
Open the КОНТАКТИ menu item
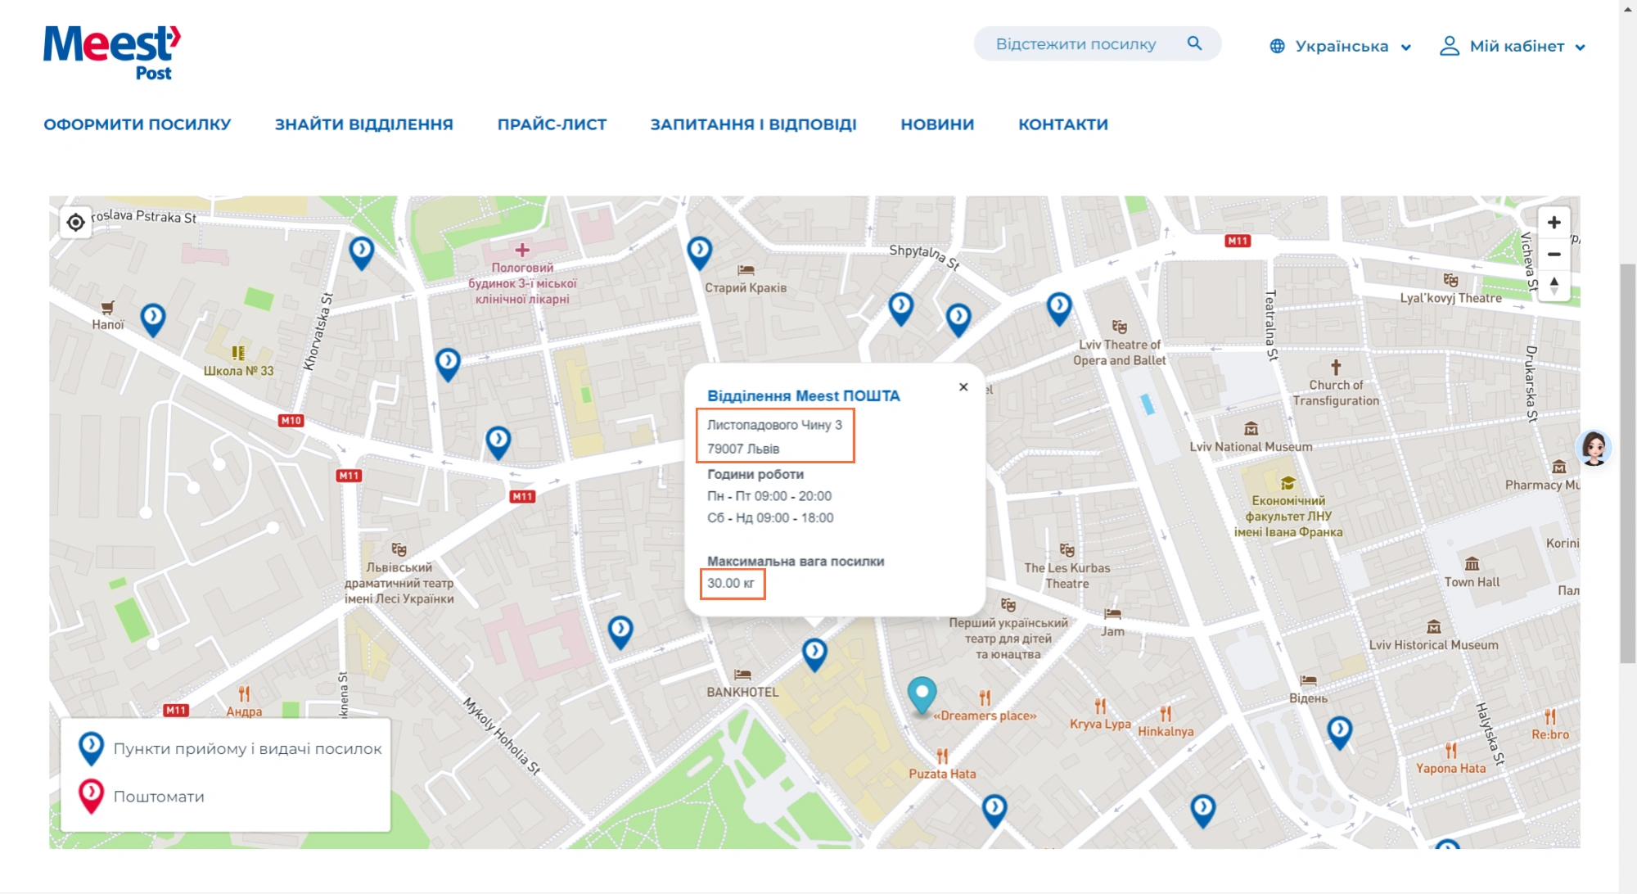point(1062,124)
